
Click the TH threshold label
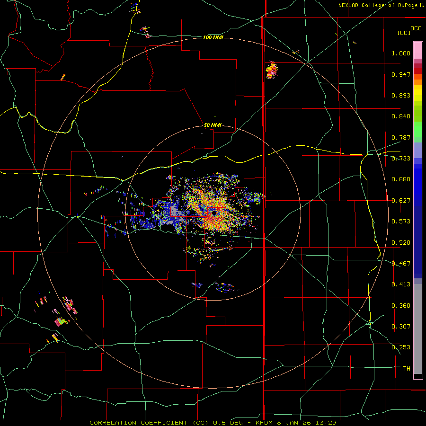click(x=407, y=369)
